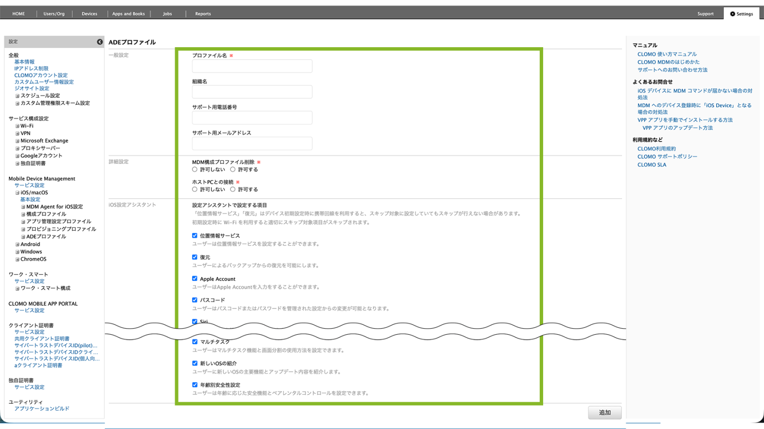764x429 pixels.
Task: Open the Reports tab
Action: pyautogui.click(x=203, y=14)
